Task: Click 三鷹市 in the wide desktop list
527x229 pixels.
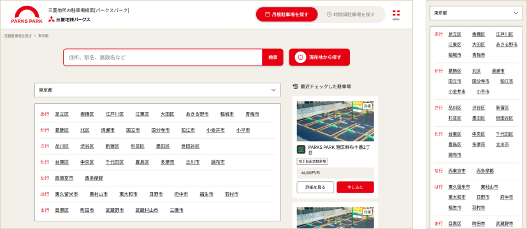Action: click(x=177, y=211)
